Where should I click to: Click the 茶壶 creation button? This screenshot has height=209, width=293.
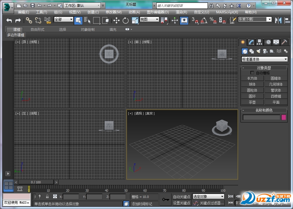tap(252, 102)
